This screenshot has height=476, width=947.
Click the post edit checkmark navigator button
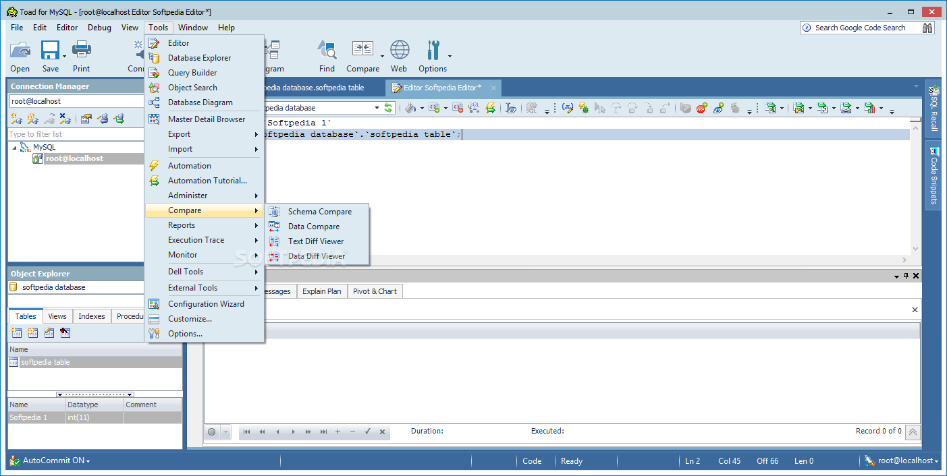click(x=368, y=432)
